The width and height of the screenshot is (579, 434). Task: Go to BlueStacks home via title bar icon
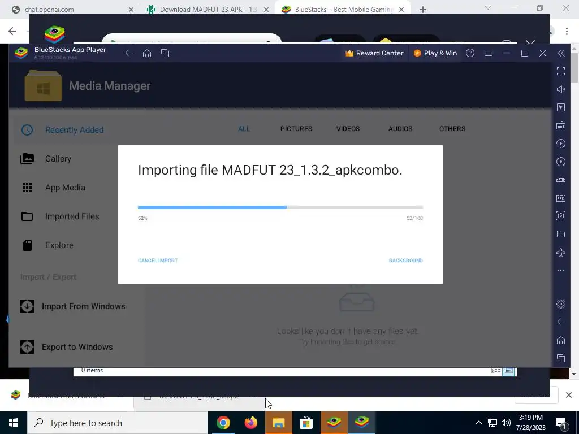(x=147, y=53)
